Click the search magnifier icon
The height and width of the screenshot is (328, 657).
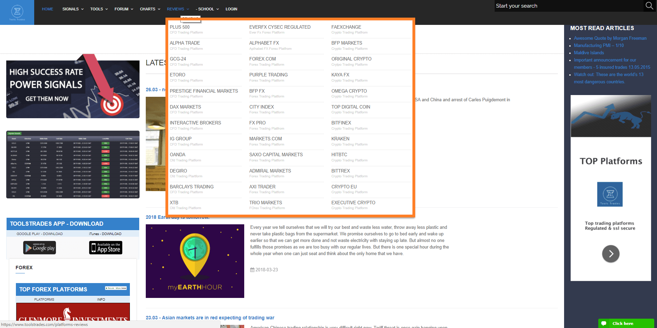click(x=649, y=6)
